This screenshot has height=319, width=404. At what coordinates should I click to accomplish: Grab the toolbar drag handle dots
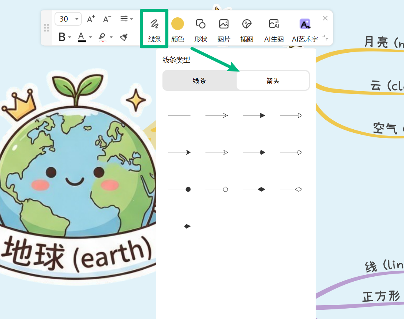(x=46, y=28)
